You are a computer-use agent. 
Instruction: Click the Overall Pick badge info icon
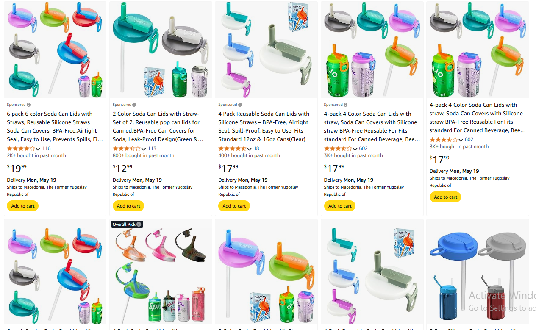pos(139,224)
